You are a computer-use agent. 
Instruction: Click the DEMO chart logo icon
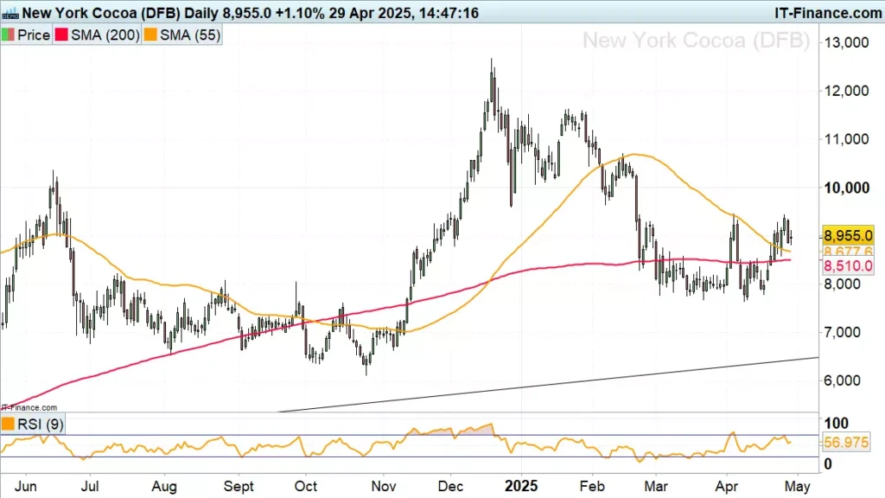pos(9,14)
